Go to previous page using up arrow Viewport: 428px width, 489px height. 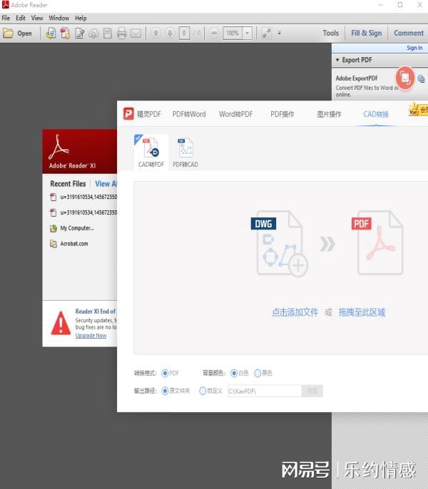156,33
